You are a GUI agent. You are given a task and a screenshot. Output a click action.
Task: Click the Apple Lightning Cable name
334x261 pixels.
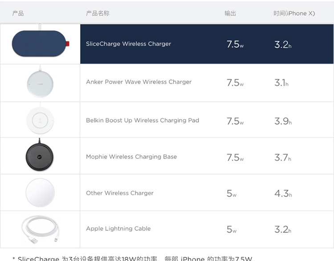[118, 228]
